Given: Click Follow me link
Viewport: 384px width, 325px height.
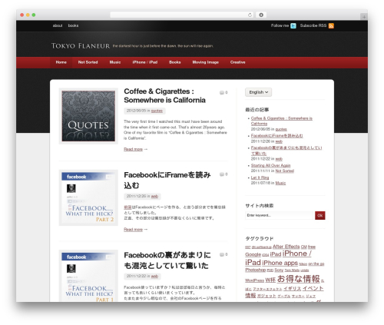Looking at the screenshot, I should 280,25.
